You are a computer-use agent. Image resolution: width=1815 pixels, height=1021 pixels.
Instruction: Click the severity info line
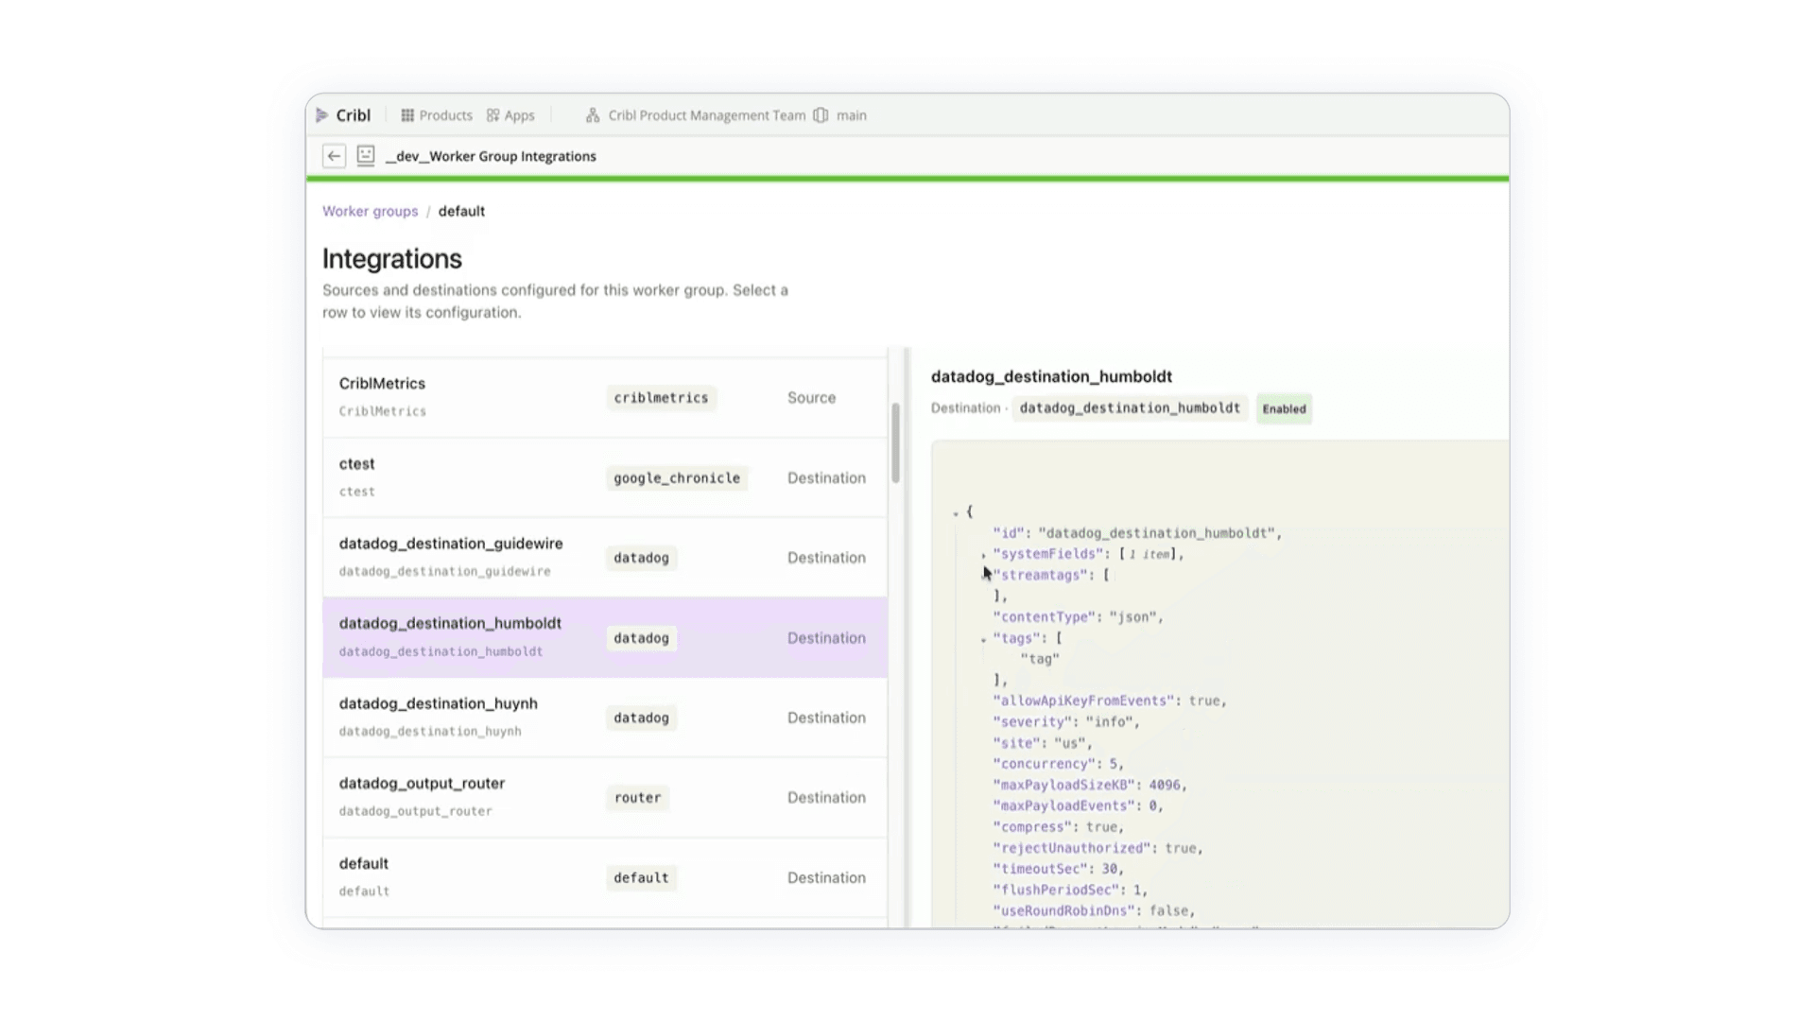click(x=1066, y=721)
